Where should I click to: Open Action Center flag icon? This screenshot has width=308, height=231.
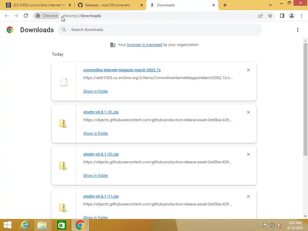tap(265, 225)
